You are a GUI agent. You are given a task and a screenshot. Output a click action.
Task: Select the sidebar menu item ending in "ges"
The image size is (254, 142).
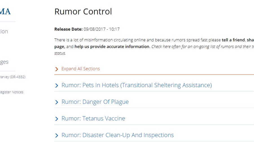(x=4, y=62)
